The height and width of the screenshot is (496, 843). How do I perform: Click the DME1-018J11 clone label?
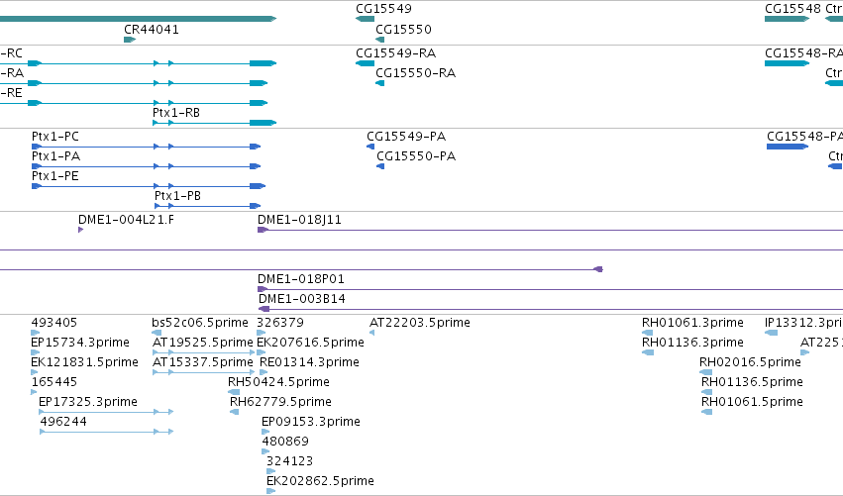point(299,219)
